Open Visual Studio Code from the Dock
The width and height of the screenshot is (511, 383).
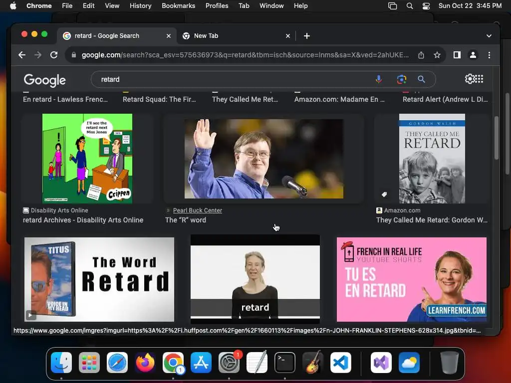[341, 363]
